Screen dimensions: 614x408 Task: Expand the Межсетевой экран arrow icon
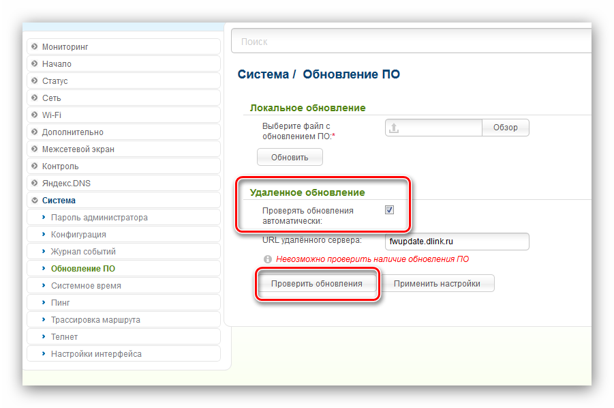pyautogui.click(x=35, y=149)
